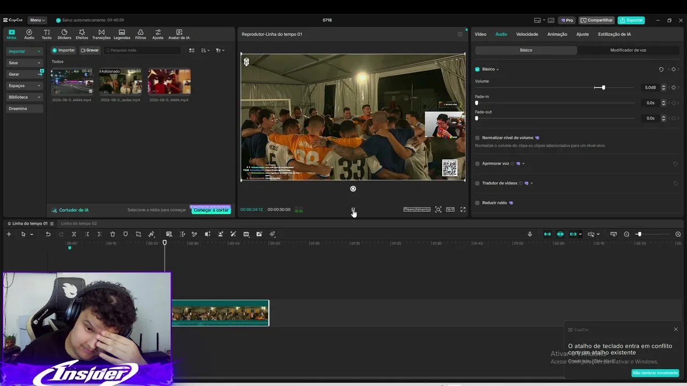Click the Pesquisar mídia search field
The height and width of the screenshot is (386, 687).
pos(143,50)
